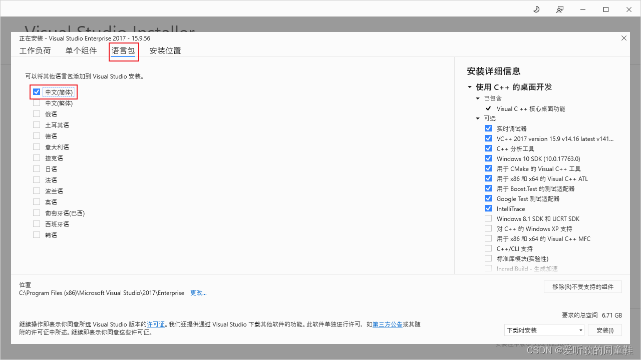Enable C++/CLI 支持

pos(488,248)
